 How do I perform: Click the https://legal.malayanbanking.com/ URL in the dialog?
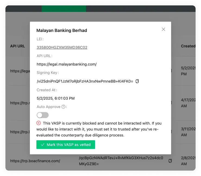point(67,64)
